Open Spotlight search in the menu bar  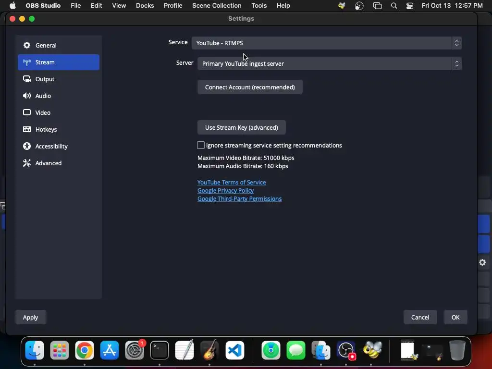tap(394, 6)
